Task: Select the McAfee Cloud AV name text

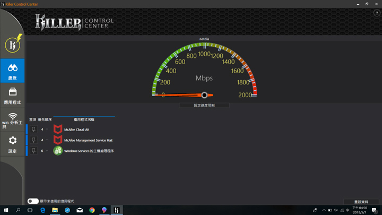Action: pos(76,130)
